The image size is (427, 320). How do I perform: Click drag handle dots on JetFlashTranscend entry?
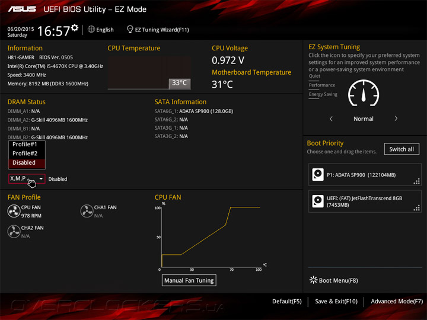pyautogui.click(x=417, y=208)
